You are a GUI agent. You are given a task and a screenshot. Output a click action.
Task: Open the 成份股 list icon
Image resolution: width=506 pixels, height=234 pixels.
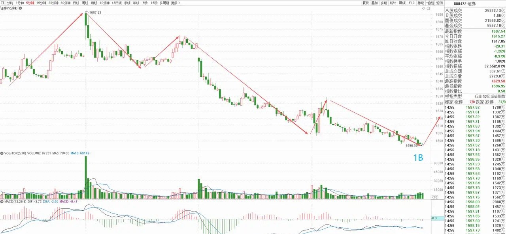(503, 96)
